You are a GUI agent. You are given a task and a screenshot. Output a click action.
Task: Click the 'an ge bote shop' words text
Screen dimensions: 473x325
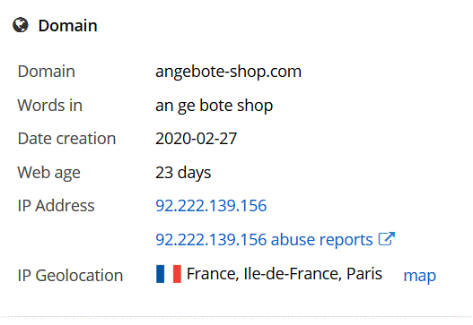pyautogui.click(x=214, y=106)
